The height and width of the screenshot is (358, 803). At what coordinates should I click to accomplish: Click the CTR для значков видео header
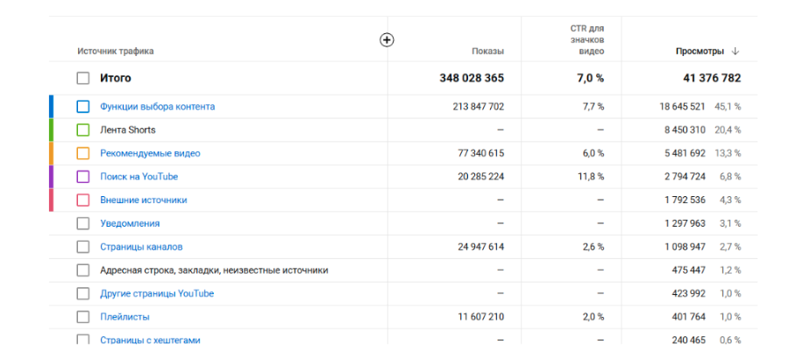(x=586, y=40)
